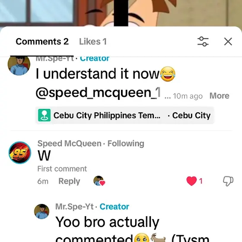This screenshot has height=242, width=242.
Task: Open the green location pin icon
Action: (x=45, y=115)
